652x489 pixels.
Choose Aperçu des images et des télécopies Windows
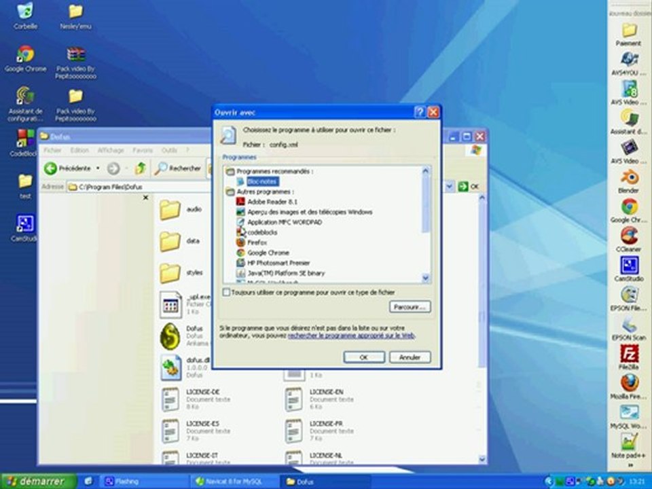click(310, 212)
